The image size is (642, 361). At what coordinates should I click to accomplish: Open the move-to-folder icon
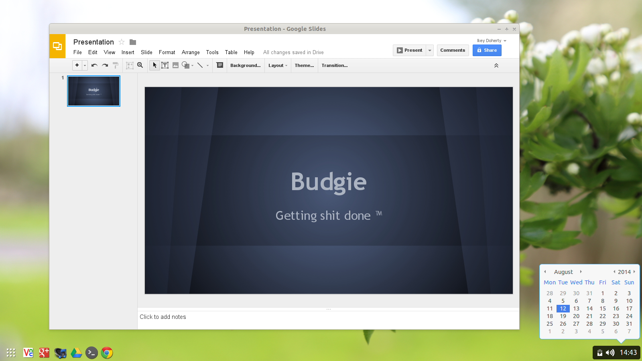(133, 42)
